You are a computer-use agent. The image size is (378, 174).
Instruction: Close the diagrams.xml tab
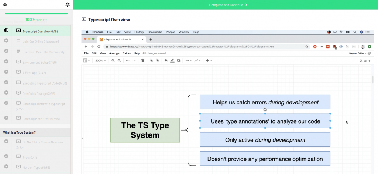143,39
